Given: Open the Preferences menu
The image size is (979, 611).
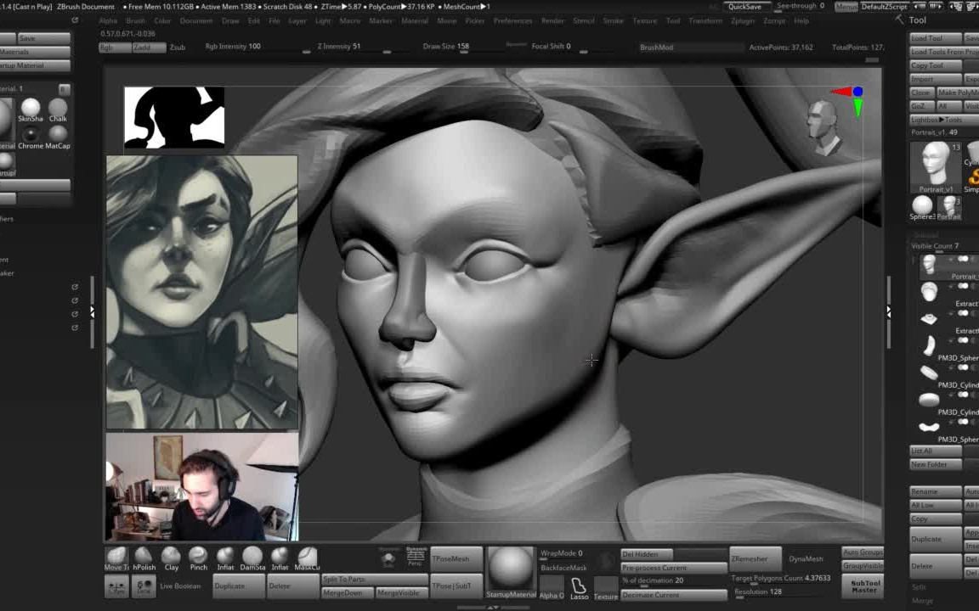Looking at the screenshot, I should pyautogui.click(x=512, y=20).
